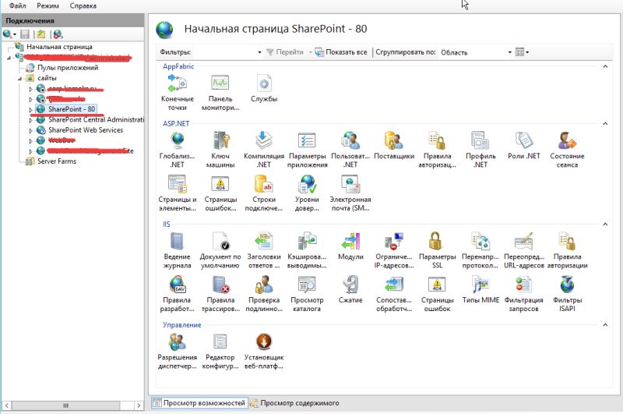623x414 pixels.
Task: Click the save icon in Подключения toolbar
Action: point(25,34)
